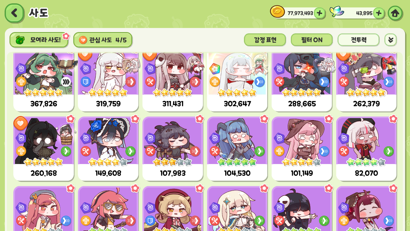410x231 pixels.
Task: Open the 관심 사도 4/5 list
Action: 103,40
